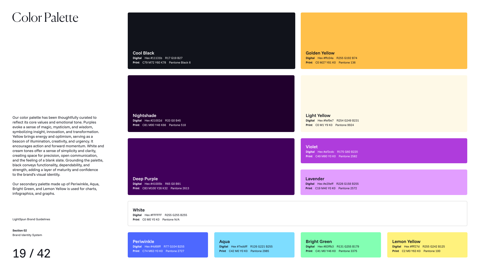The height and width of the screenshot is (270, 480).
Task: Click the Pantone 2727 text
Action: click(175, 251)
